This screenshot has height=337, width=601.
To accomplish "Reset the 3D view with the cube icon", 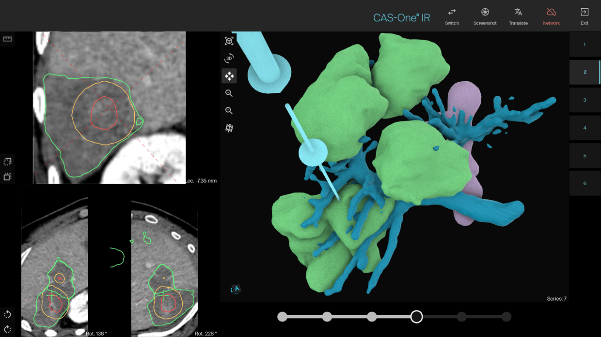I will point(229,41).
